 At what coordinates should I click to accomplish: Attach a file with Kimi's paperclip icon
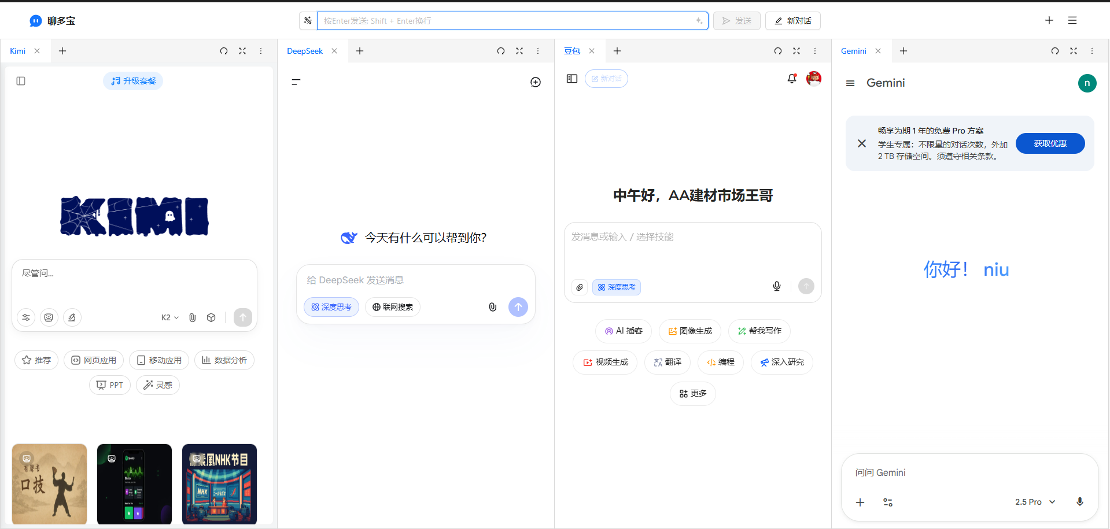[192, 317]
